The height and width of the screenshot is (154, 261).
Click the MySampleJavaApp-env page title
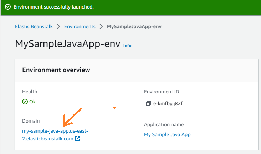coord(68,44)
